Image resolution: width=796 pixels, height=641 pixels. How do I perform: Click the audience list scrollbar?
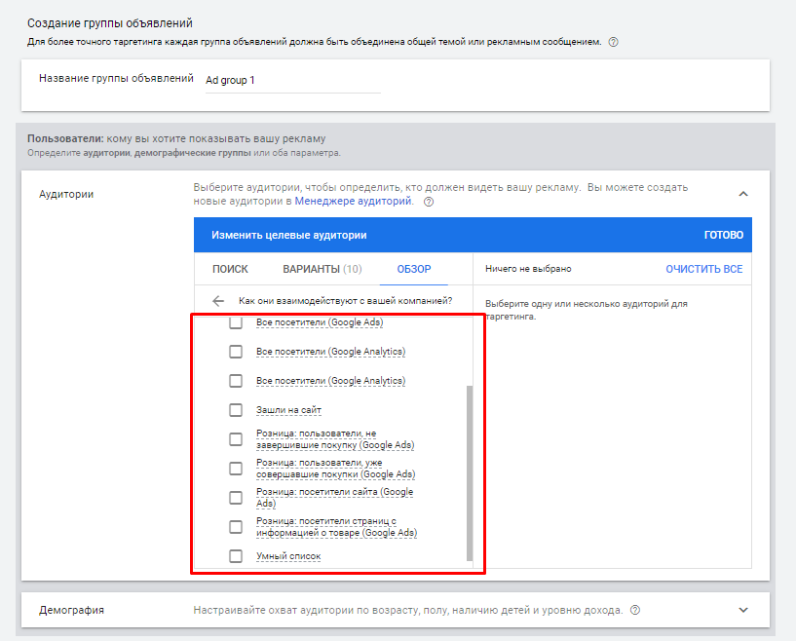pos(470,472)
